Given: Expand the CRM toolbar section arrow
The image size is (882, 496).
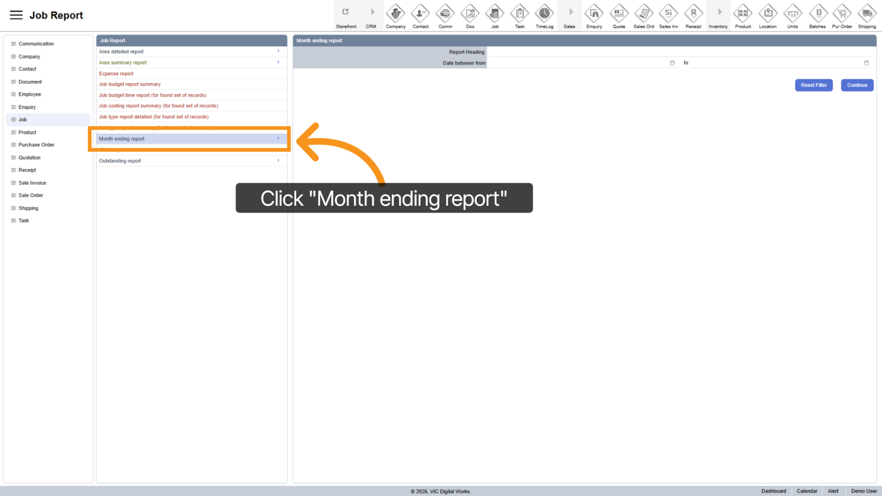Looking at the screenshot, I should tap(372, 12).
